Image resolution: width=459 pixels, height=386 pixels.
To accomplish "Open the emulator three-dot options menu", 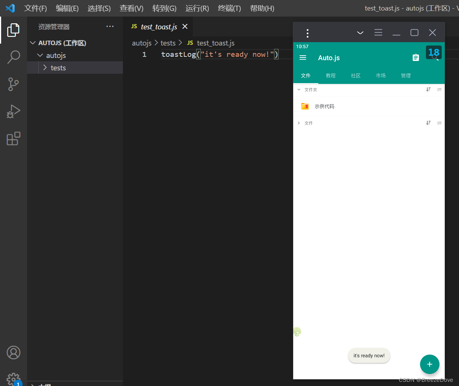I will [308, 33].
